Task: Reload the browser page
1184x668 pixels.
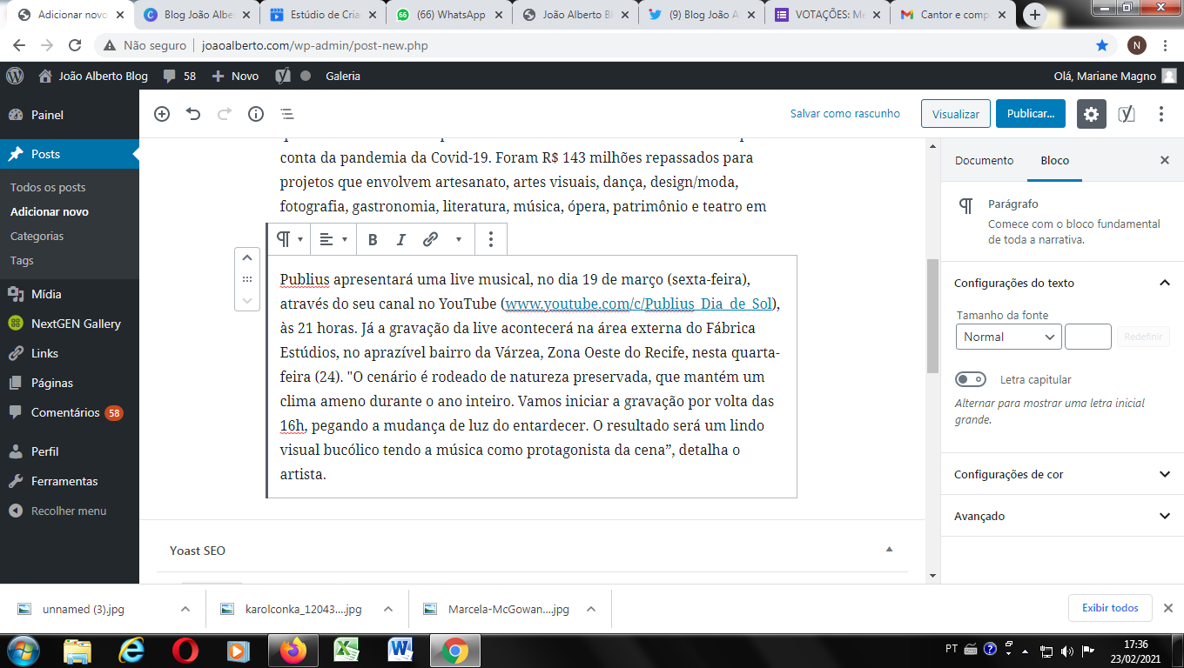Action: 75,45
